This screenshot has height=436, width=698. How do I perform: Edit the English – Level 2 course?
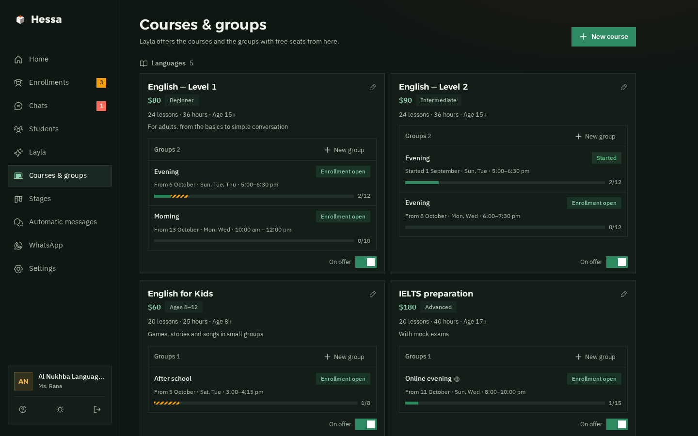coord(624,87)
